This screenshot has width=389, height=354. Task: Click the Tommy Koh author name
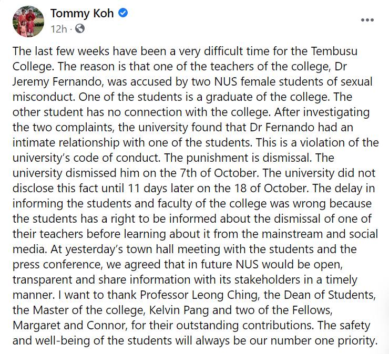tap(81, 14)
